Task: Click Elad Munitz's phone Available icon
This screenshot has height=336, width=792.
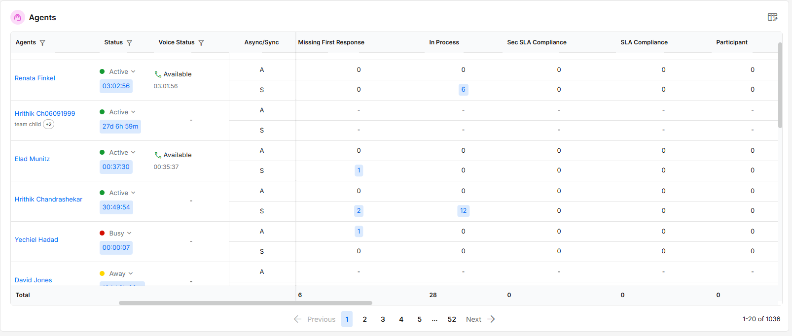Action: (x=158, y=155)
